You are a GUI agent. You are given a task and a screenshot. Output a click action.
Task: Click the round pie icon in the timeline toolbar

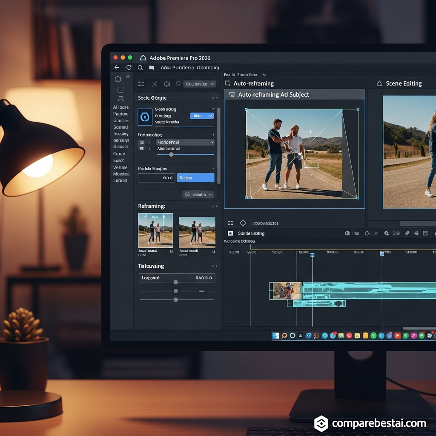pyautogui.click(x=387, y=233)
